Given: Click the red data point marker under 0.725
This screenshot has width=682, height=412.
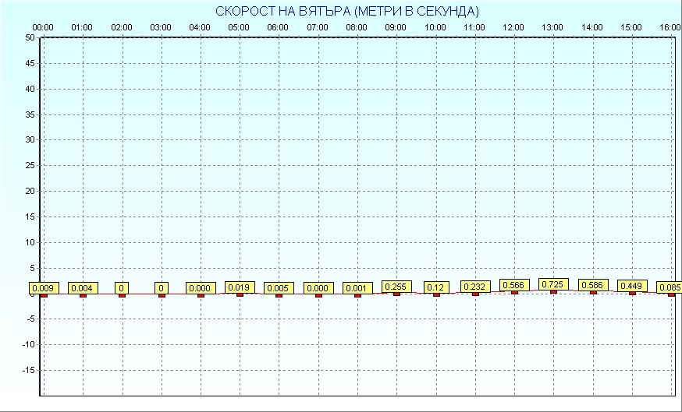Looking at the screenshot, I should 553,291.
